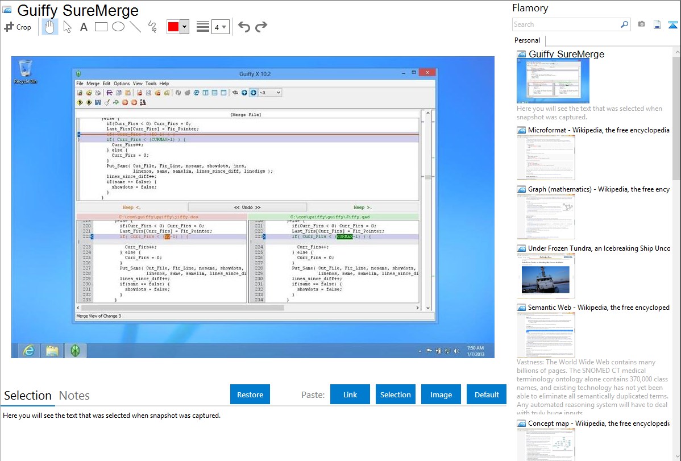Open the ~3 change dropdown in Guiffy toolbar

pyautogui.click(x=269, y=93)
